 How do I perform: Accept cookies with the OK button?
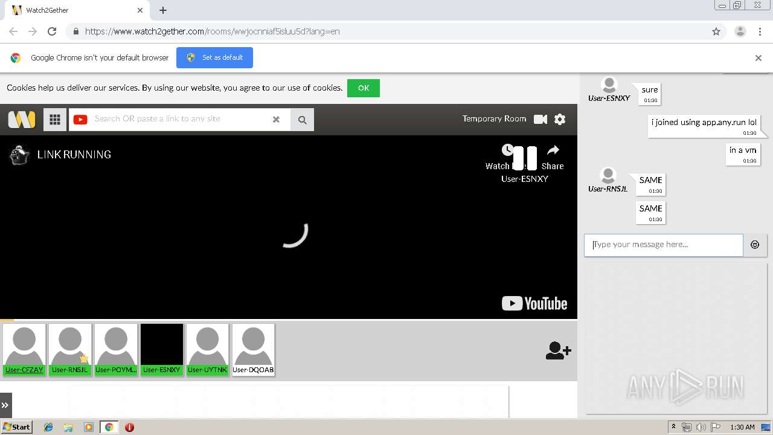click(364, 88)
